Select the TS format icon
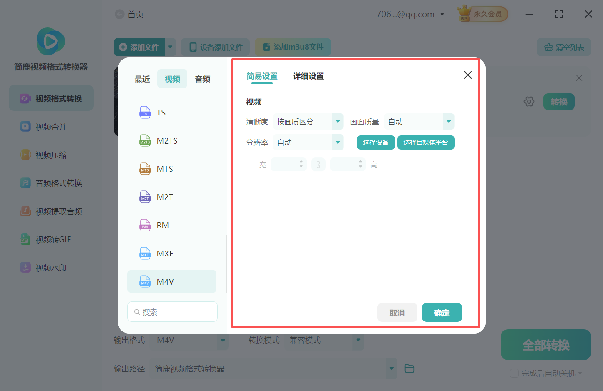Viewport: 603px width, 391px height. point(145,113)
